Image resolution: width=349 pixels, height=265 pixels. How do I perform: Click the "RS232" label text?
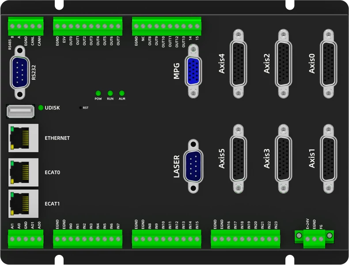tap(34, 72)
